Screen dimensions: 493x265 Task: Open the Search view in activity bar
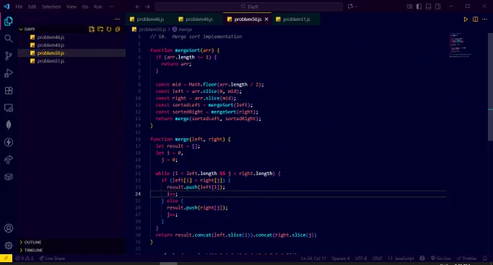pos(9,38)
